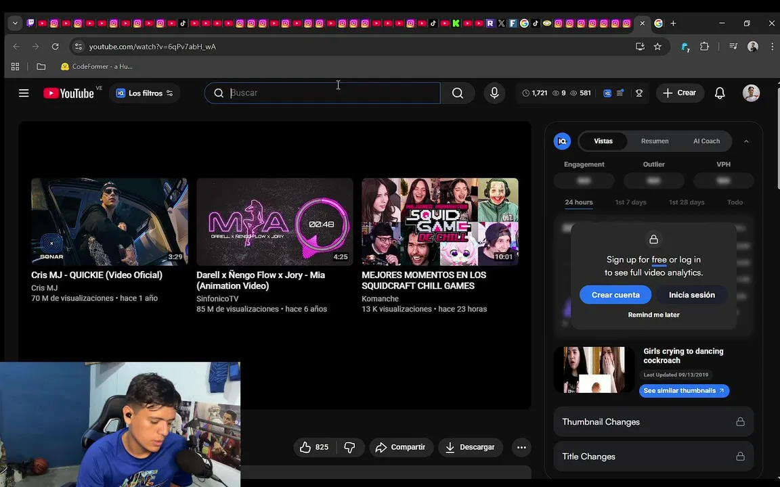Click the magnifier search submit button
This screenshot has width=780, height=487.
[458, 93]
